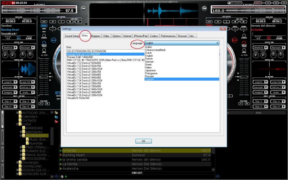Click left deck 1/2X loop button
Image resolution: width=288 pixels, height=180 pixels.
(x=44, y=22)
